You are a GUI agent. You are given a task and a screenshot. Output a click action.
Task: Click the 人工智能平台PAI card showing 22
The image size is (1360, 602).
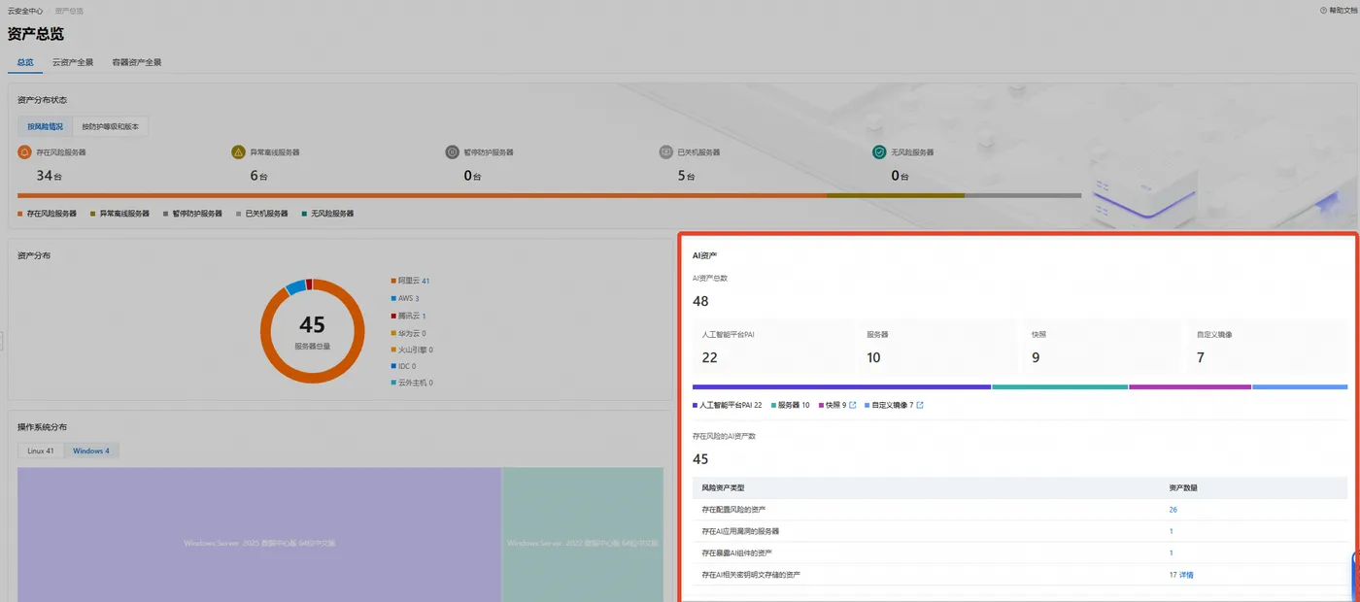pyautogui.click(x=772, y=347)
